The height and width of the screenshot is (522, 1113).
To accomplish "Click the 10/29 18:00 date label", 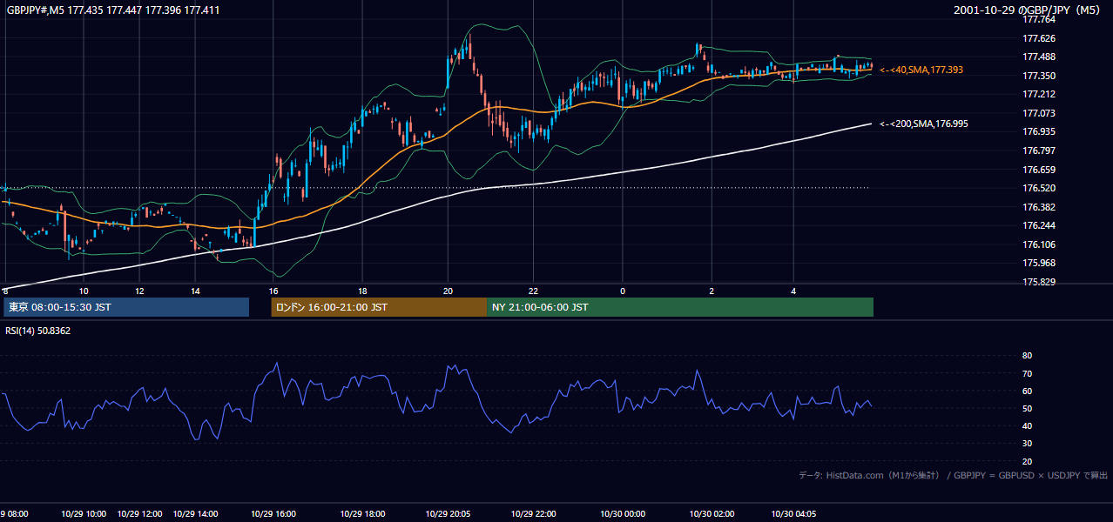I will [x=362, y=514].
